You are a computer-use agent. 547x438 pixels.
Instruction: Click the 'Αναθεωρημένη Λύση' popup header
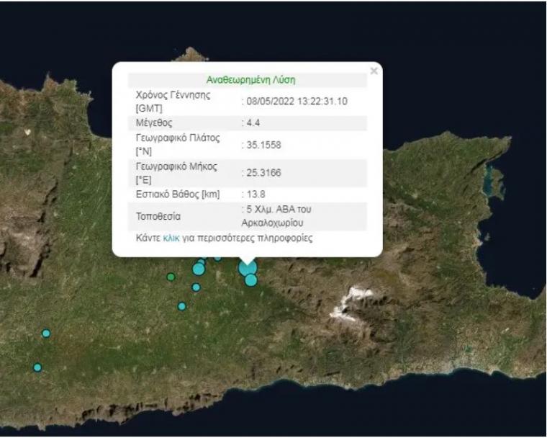click(x=250, y=80)
